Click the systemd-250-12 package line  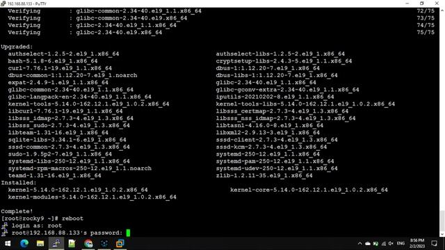point(268,154)
